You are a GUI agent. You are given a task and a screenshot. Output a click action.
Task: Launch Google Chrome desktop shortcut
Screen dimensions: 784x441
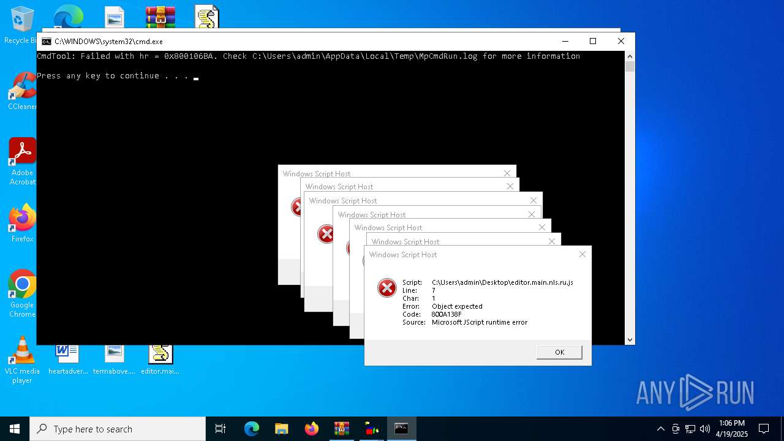point(22,294)
